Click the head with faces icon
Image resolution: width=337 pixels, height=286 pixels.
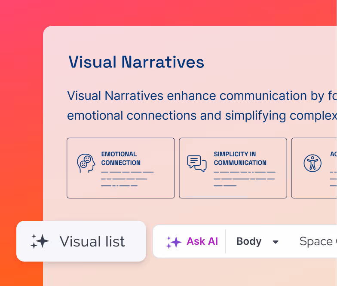(x=86, y=163)
